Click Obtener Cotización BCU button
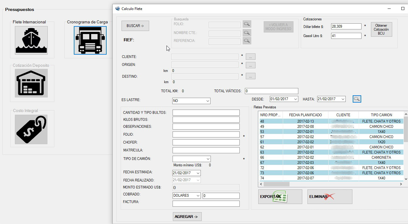Image resolution: width=408 pixels, height=224 pixels. click(381, 30)
